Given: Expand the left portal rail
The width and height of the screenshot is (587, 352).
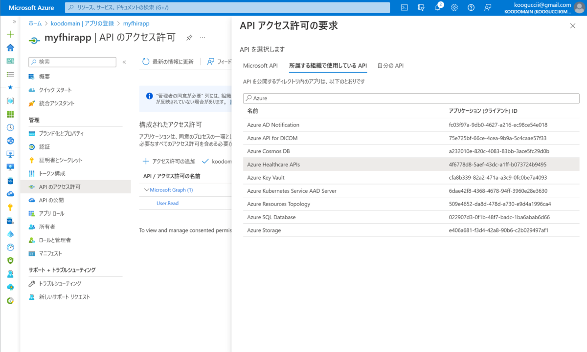Looking at the screenshot, I should point(14,22).
